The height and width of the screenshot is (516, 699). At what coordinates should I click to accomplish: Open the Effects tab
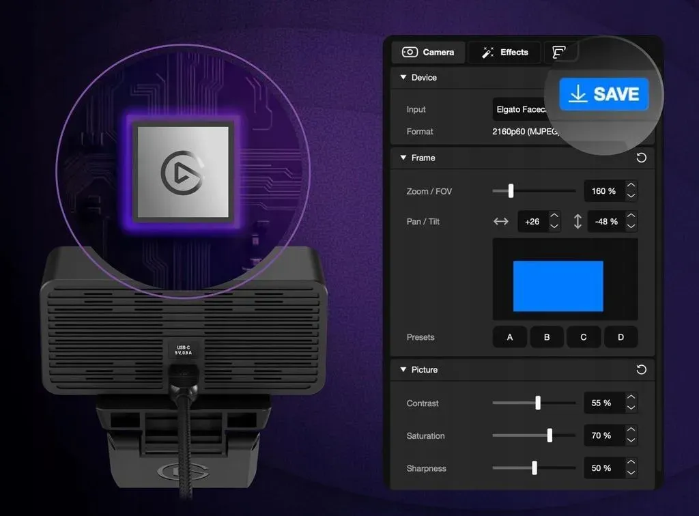504,53
